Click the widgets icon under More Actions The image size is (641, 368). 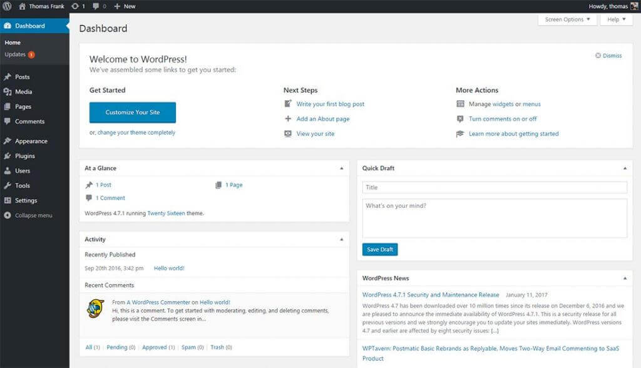tap(461, 104)
